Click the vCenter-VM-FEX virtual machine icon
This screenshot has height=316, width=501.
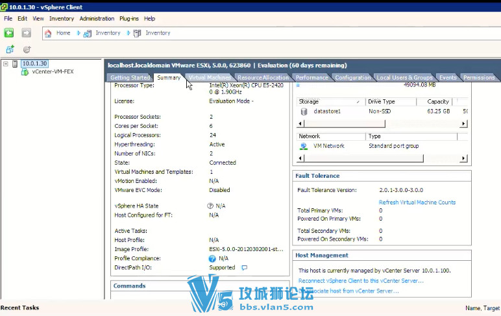[x=25, y=72]
